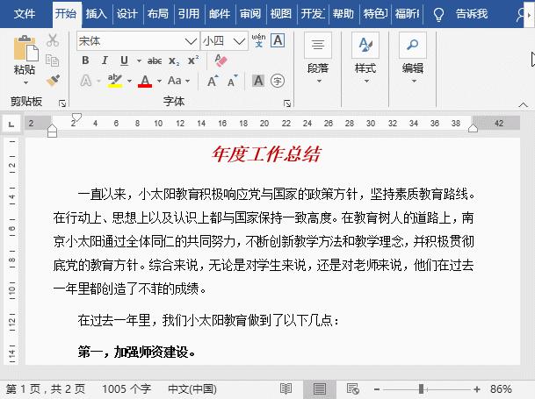This screenshot has width=535, height=399.
Task: Expand highlight color arrow
Action: (x=130, y=81)
